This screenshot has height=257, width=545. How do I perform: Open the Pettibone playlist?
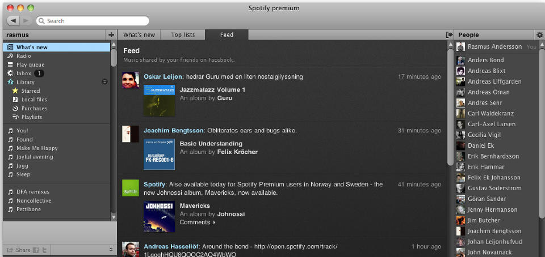(x=57, y=209)
